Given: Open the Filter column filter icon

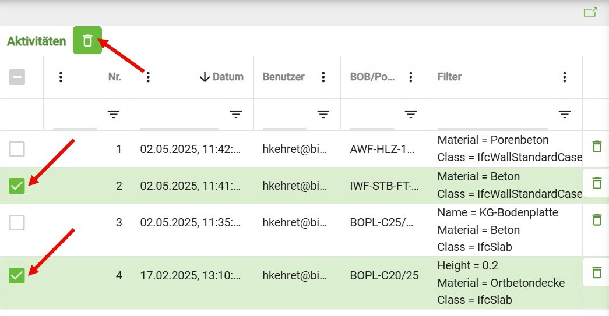Looking at the screenshot, I should (x=564, y=115).
